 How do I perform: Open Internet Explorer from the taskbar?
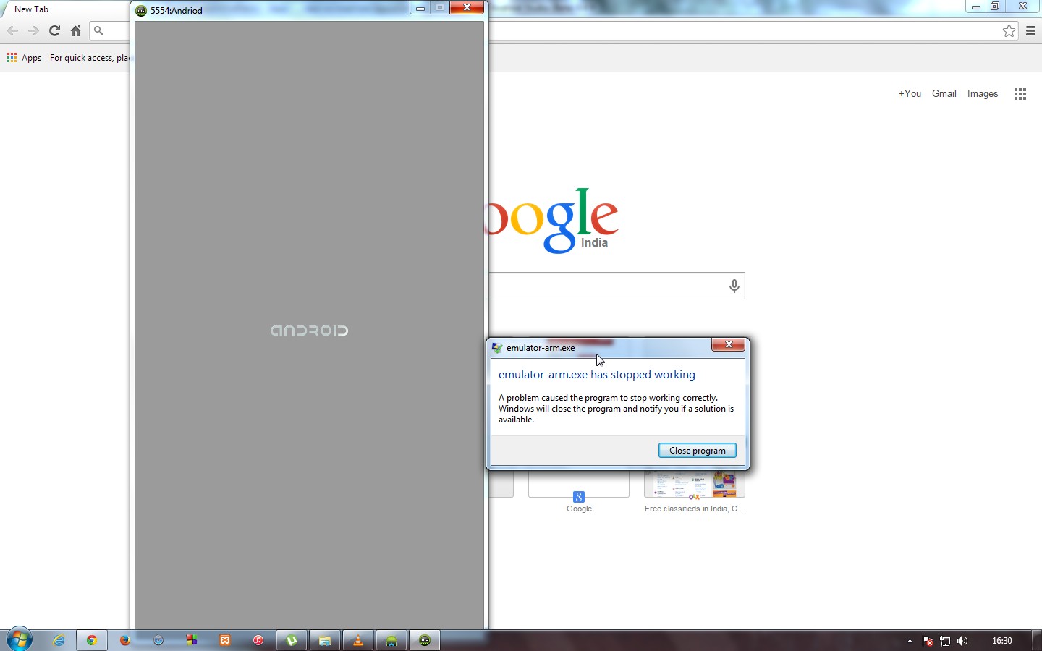pos(59,640)
